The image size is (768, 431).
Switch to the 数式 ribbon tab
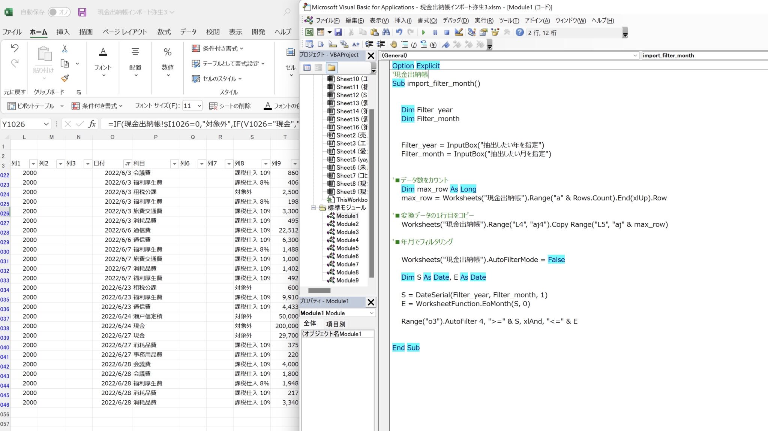(164, 32)
